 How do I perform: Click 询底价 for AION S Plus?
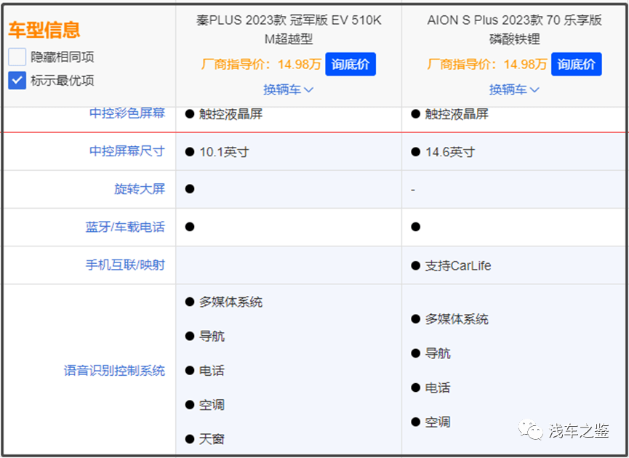tap(576, 64)
